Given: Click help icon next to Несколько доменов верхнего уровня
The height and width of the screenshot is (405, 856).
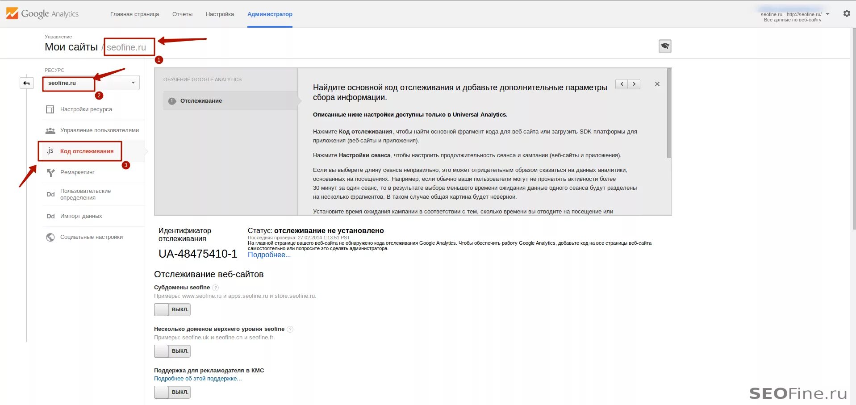Looking at the screenshot, I should click(x=290, y=329).
